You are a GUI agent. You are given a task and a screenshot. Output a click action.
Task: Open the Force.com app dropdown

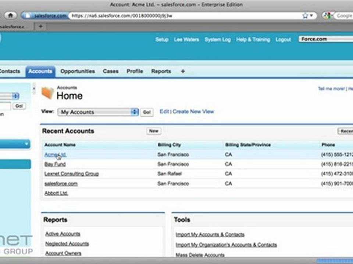[326, 39]
